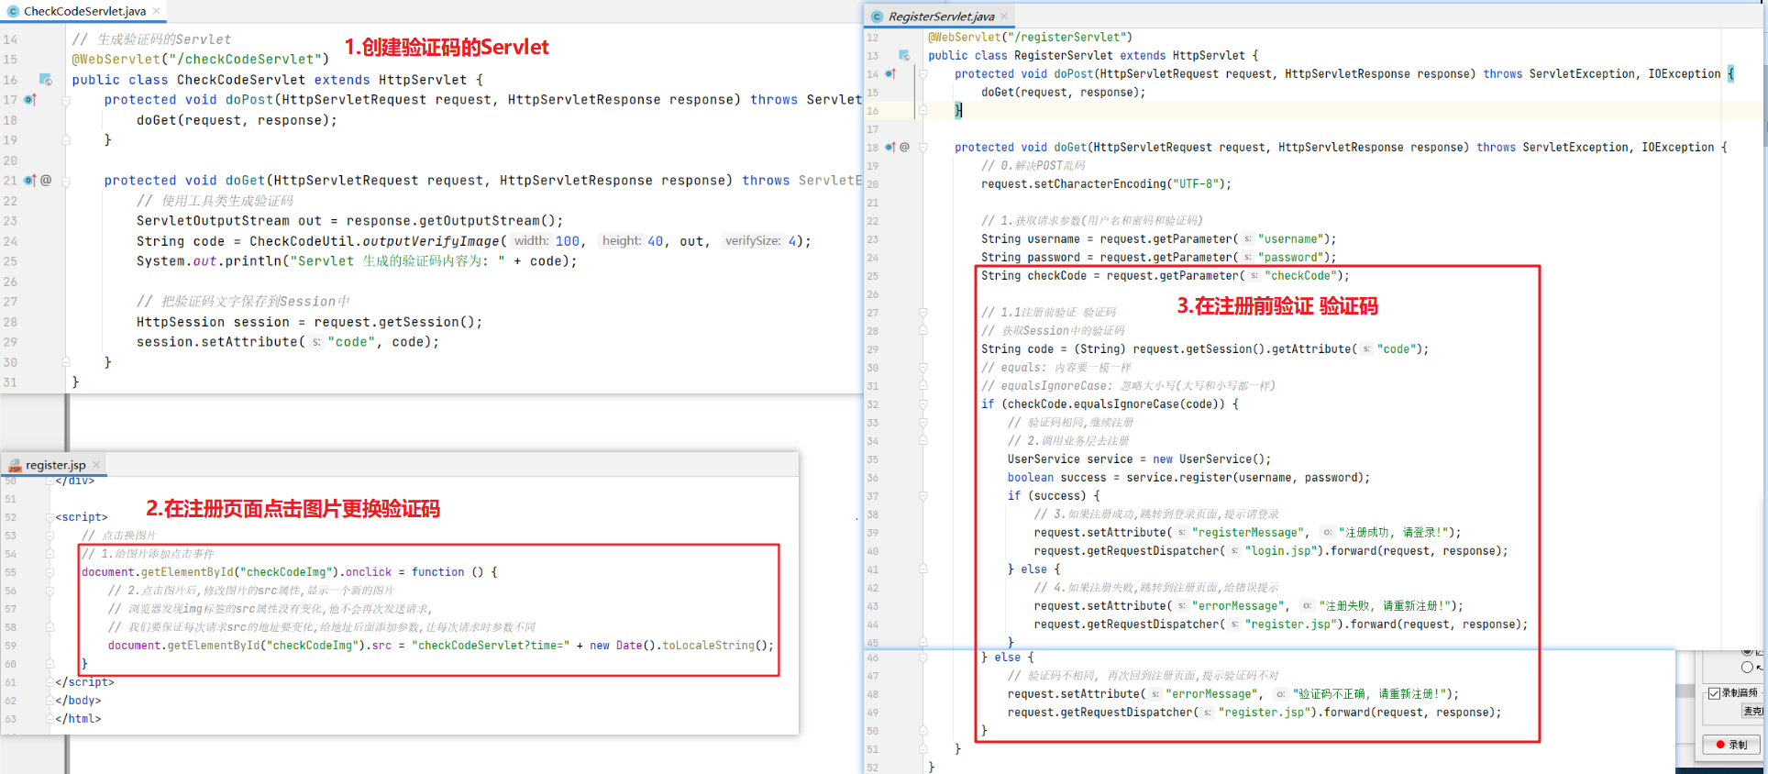This screenshot has height=774, width=1768.
Task: Close the CheckCodeServlet.java tab
Action: (156, 11)
